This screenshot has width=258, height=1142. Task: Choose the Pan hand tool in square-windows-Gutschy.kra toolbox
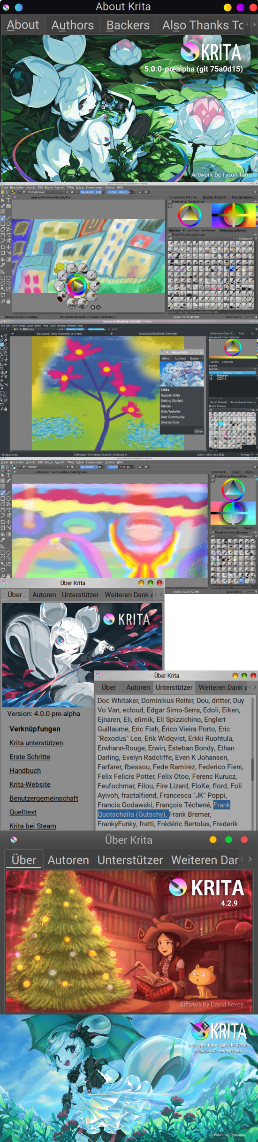click(8, 301)
